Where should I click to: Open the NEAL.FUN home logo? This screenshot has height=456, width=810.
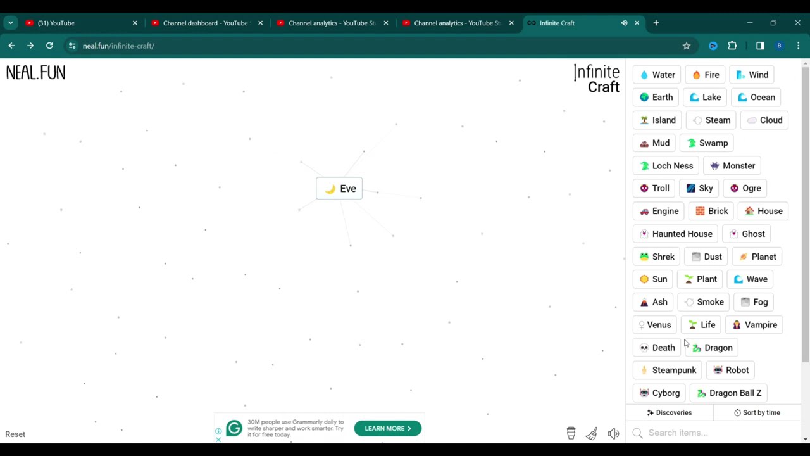[35, 72]
